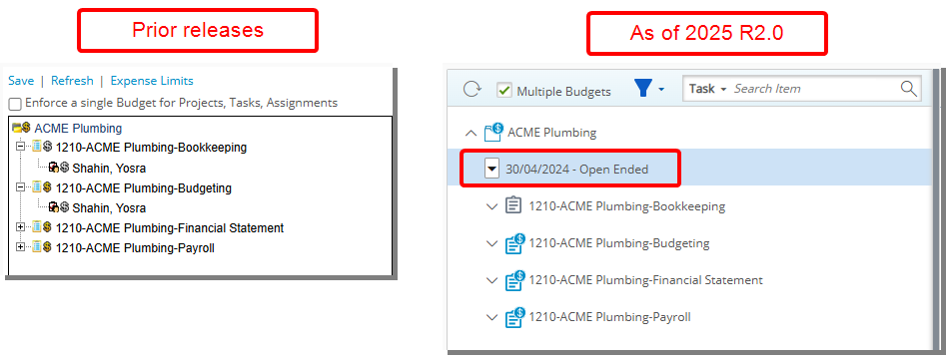Screen dimensions: 951x360
Task: Click the Financial Statement task budget icon, right panel
Action: [x=514, y=280]
